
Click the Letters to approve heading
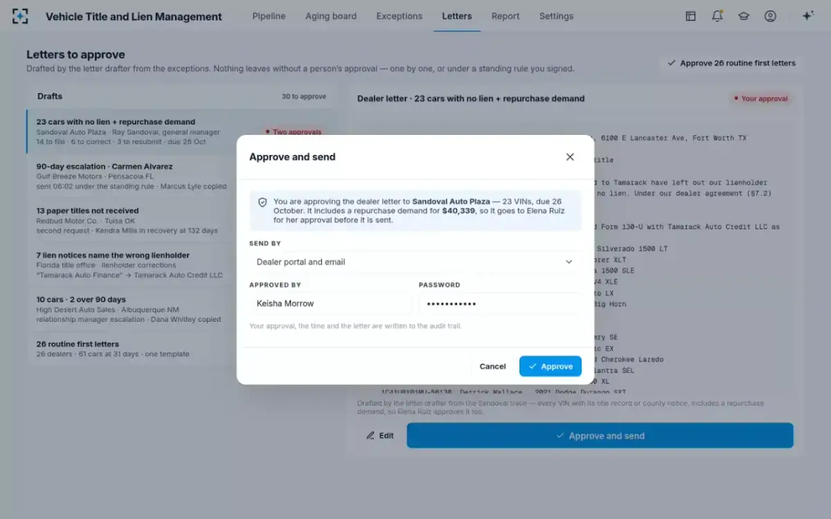pos(75,55)
